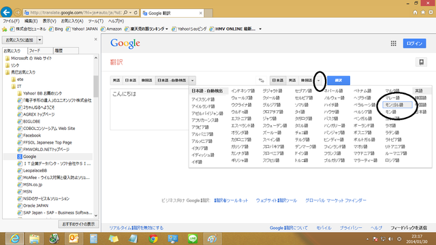Launch Internet Explorer from the taskbar

click(14, 239)
